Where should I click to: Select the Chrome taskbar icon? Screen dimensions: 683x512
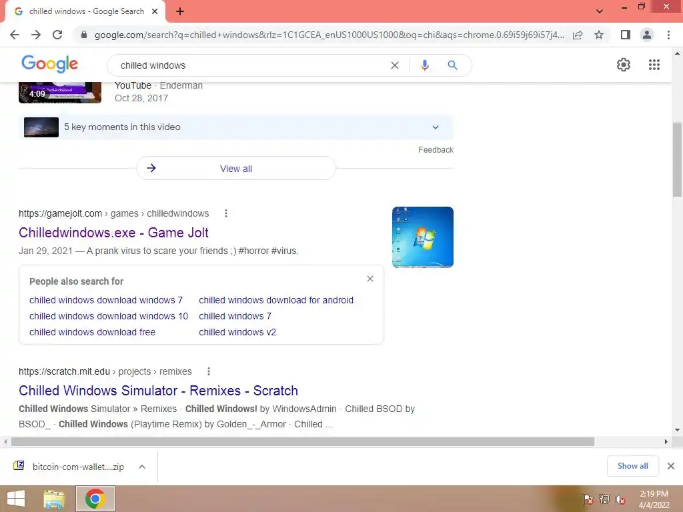pos(95,499)
